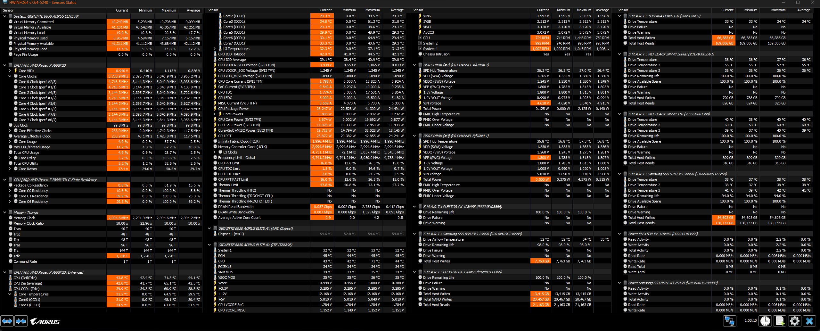Click the circle icon beside Bus Clock

point(10,125)
